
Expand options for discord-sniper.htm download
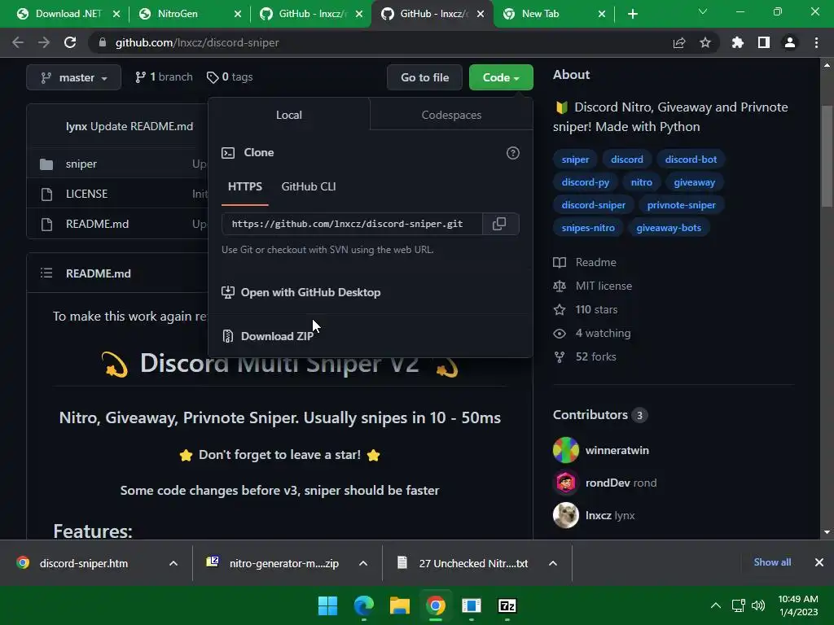(173, 563)
